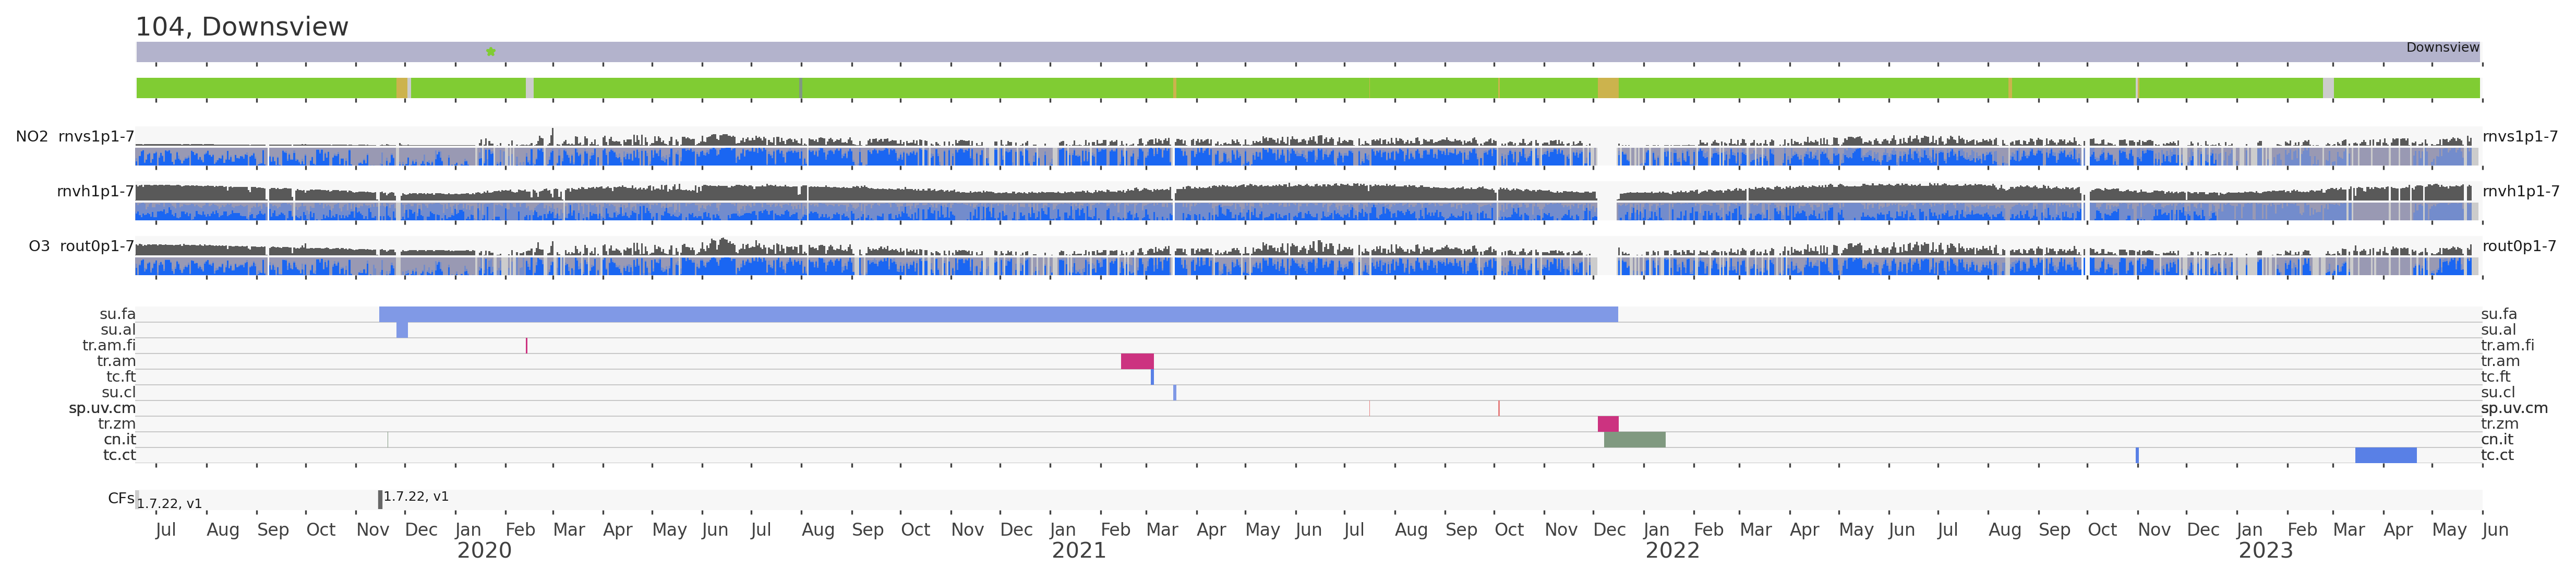Click the small blue su.al block

coord(402,329)
